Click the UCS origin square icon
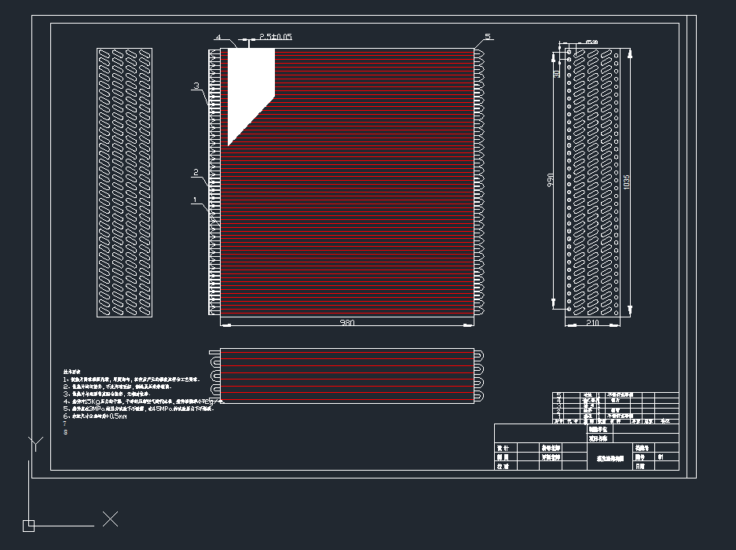Image resolution: width=736 pixels, height=550 pixels. pos(28,526)
